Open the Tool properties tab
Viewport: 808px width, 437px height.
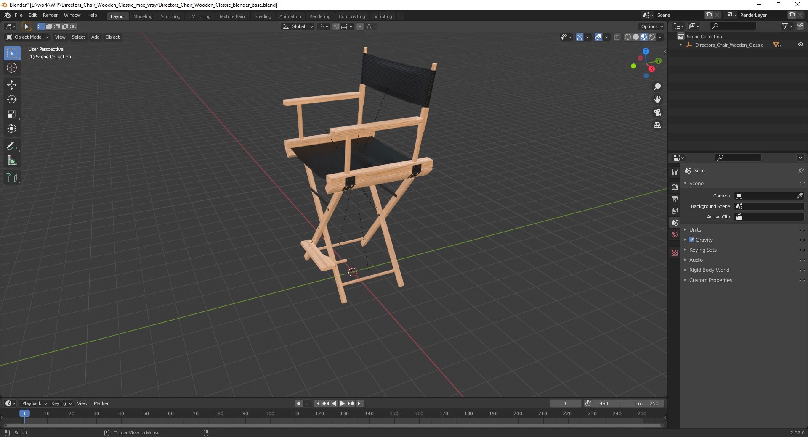[675, 172]
